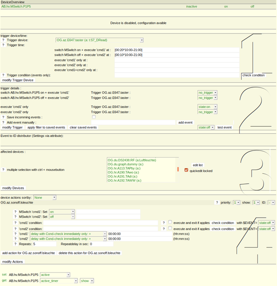Viewport: 277px width, 286px height.
Task: Open cmd1 delay type dropdown
Action: (x=68, y=234)
